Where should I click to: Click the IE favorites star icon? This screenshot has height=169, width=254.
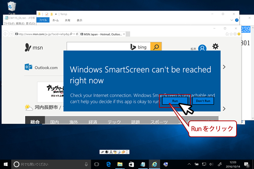point(231,34)
